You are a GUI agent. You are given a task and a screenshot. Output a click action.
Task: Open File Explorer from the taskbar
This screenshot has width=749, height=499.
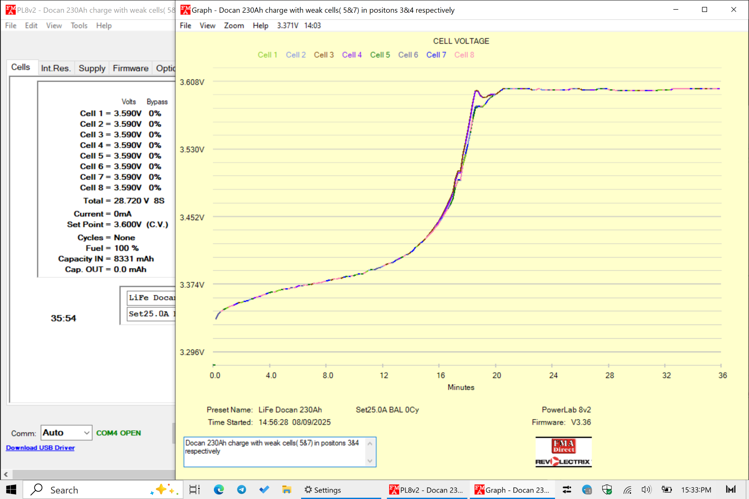286,490
